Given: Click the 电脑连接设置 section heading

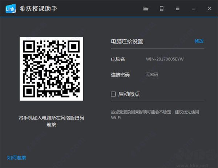Looking at the screenshot, I should point(127,42).
